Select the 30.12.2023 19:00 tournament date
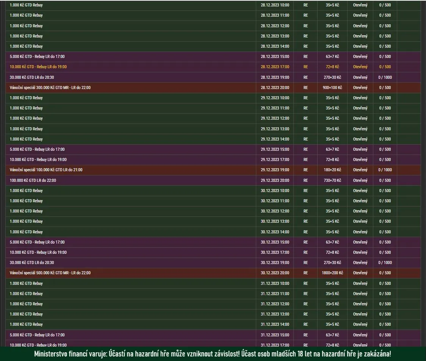Viewport: 426px width, 361px height. tap(275, 263)
